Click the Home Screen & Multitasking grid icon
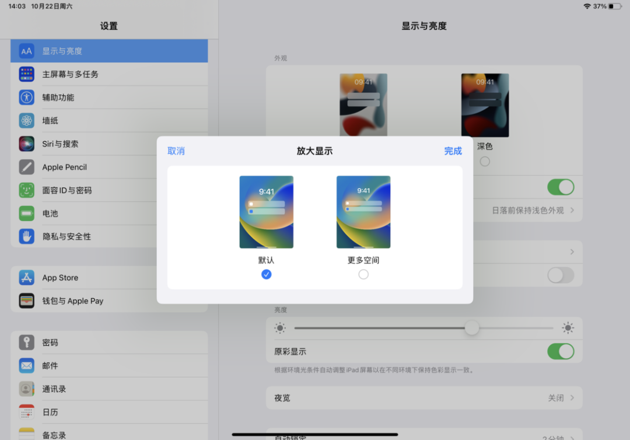 [26, 74]
